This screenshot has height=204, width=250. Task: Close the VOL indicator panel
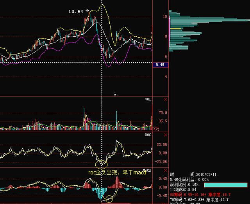(x=165, y=100)
